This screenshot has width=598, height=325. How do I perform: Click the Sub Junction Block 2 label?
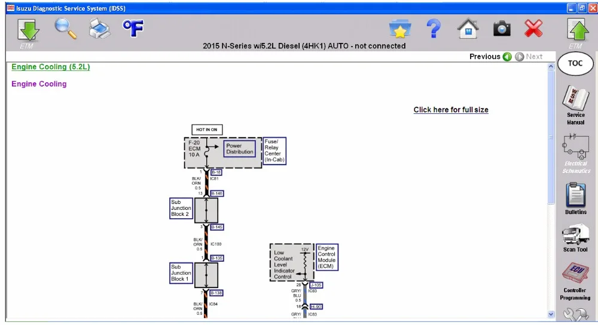[x=181, y=208]
